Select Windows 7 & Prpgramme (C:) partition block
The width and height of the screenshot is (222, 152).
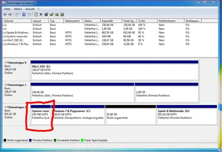78,115
